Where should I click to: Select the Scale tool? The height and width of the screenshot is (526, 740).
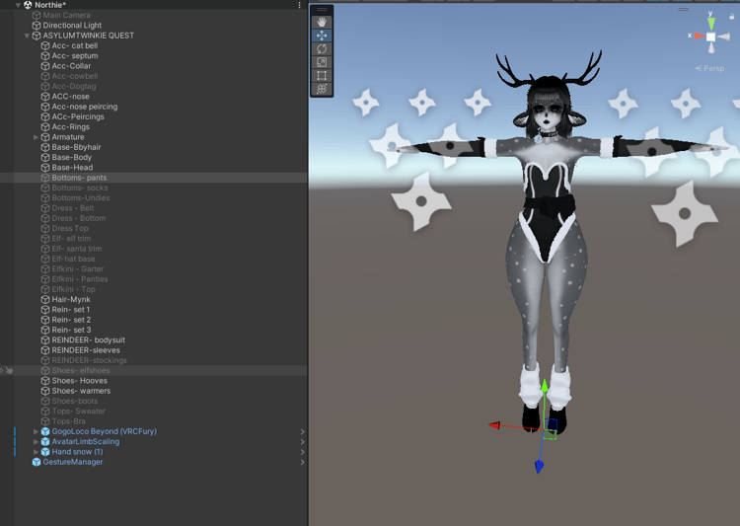(322, 62)
